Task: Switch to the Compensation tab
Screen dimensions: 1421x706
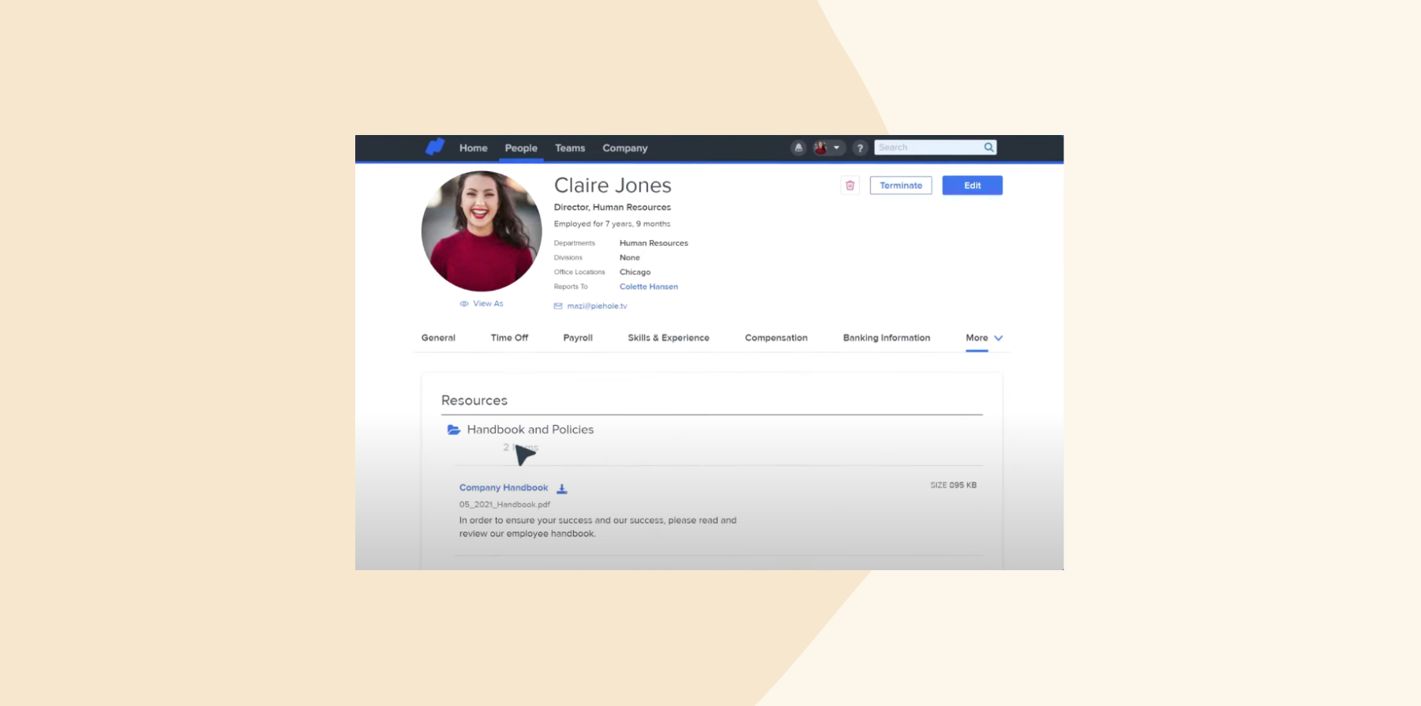Action: [776, 338]
